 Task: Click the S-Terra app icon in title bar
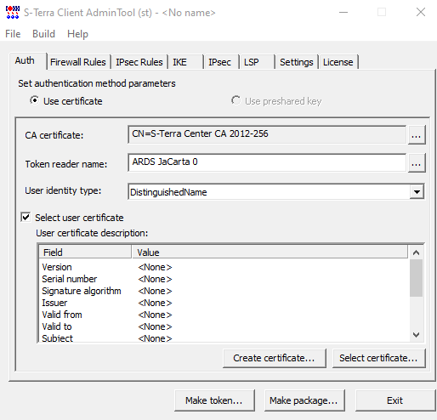pyautogui.click(x=13, y=13)
